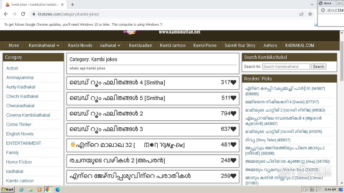Select Action category

coord(12,68)
